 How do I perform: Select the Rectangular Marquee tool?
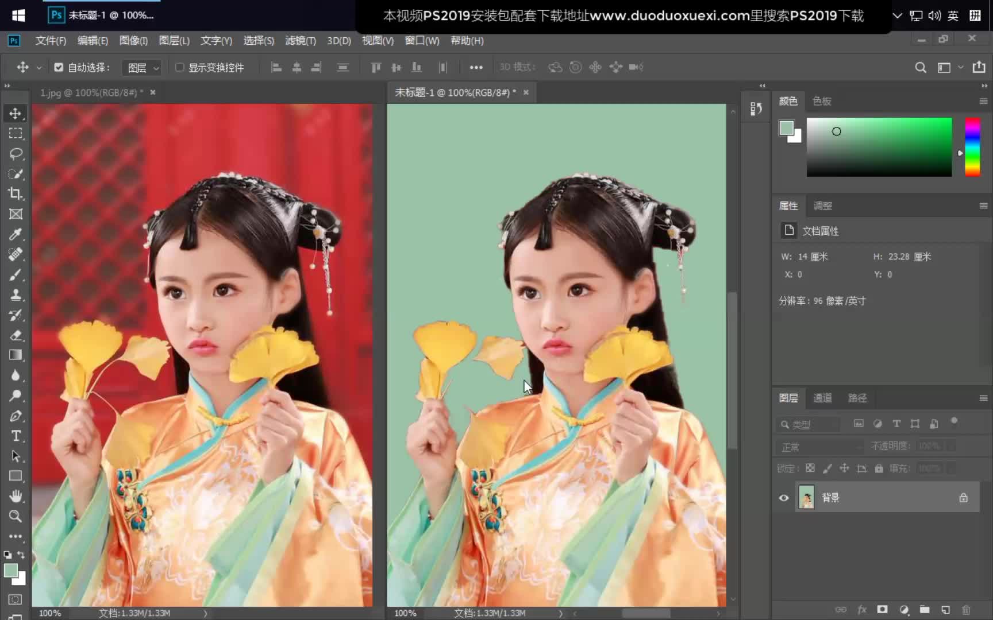point(16,133)
